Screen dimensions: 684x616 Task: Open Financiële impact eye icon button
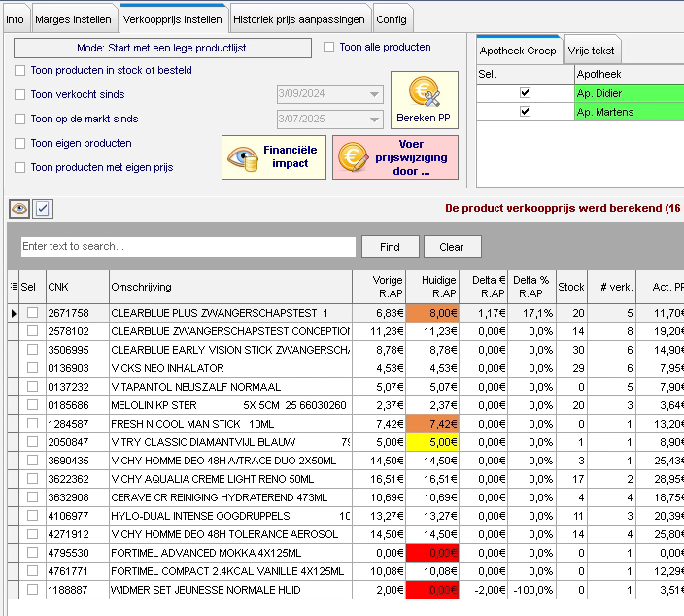pos(273,156)
